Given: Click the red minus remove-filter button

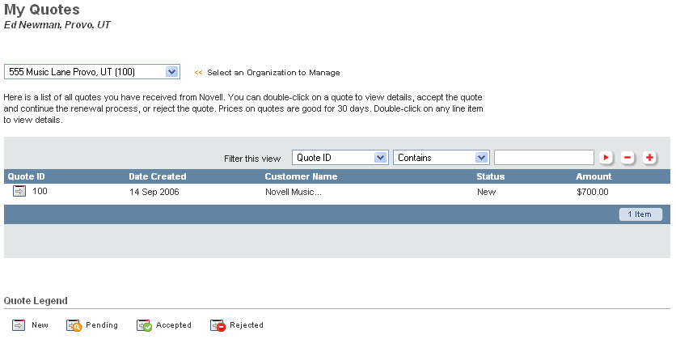Looking at the screenshot, I should tap(627, 158).
